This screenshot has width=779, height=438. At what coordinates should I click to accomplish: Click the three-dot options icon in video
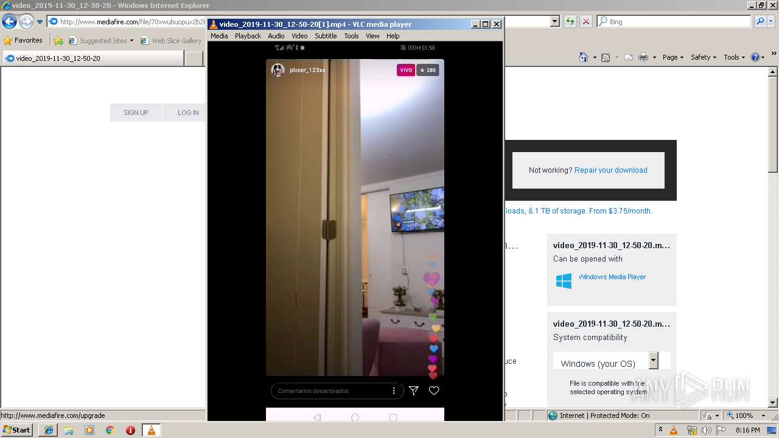394,391
